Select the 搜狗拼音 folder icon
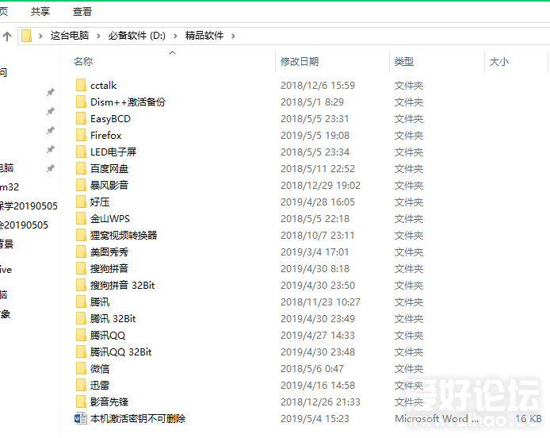 click(81, 269)
